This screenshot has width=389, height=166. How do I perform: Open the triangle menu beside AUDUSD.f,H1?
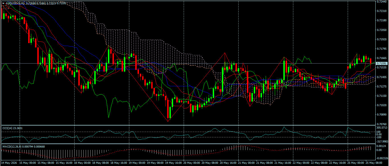[x=3, y=3]
